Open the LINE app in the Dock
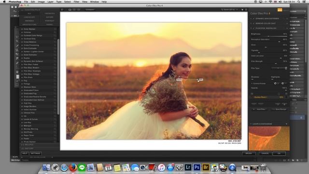309x174 pixels. pyautogui.click(x=82, y=168)
